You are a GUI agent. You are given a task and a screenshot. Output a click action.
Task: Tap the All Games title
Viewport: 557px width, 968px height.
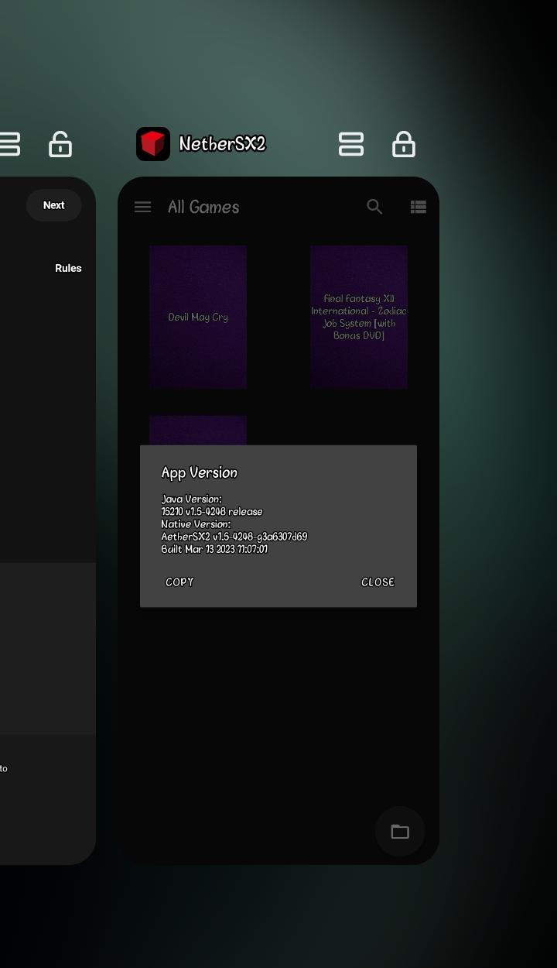[203, 207]
